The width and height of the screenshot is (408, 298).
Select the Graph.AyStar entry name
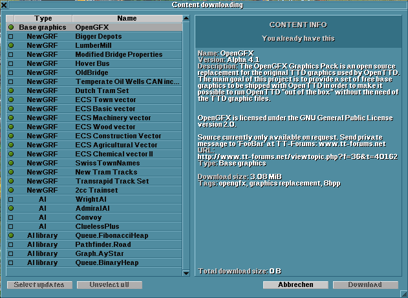(x=100, y=253)
